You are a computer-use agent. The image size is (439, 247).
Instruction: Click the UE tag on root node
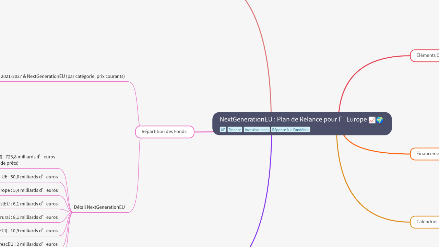(x=223, y=130)
